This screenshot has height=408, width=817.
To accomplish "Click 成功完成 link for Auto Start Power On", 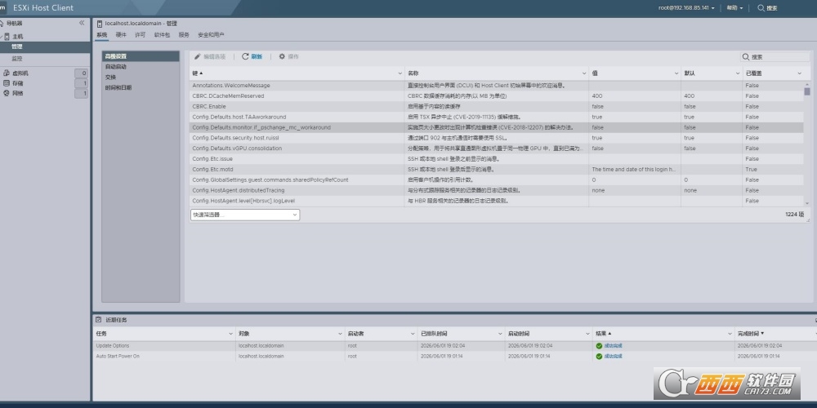I will (613, 357).
